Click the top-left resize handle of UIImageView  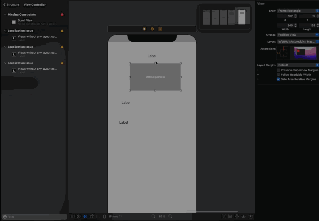[x=130, y=63]
